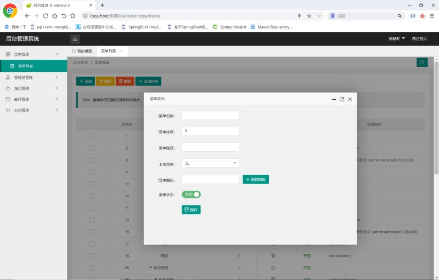Click the 添加按钮 button

coord(148,81)
